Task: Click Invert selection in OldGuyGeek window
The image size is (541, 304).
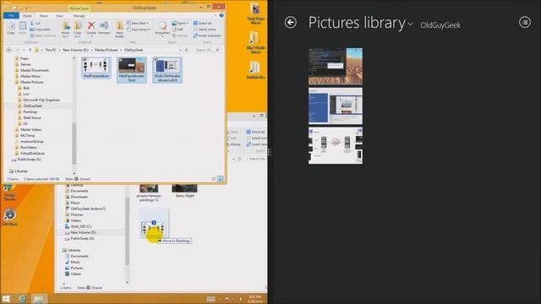Action: pyautogui.click(x=207, y=35)
